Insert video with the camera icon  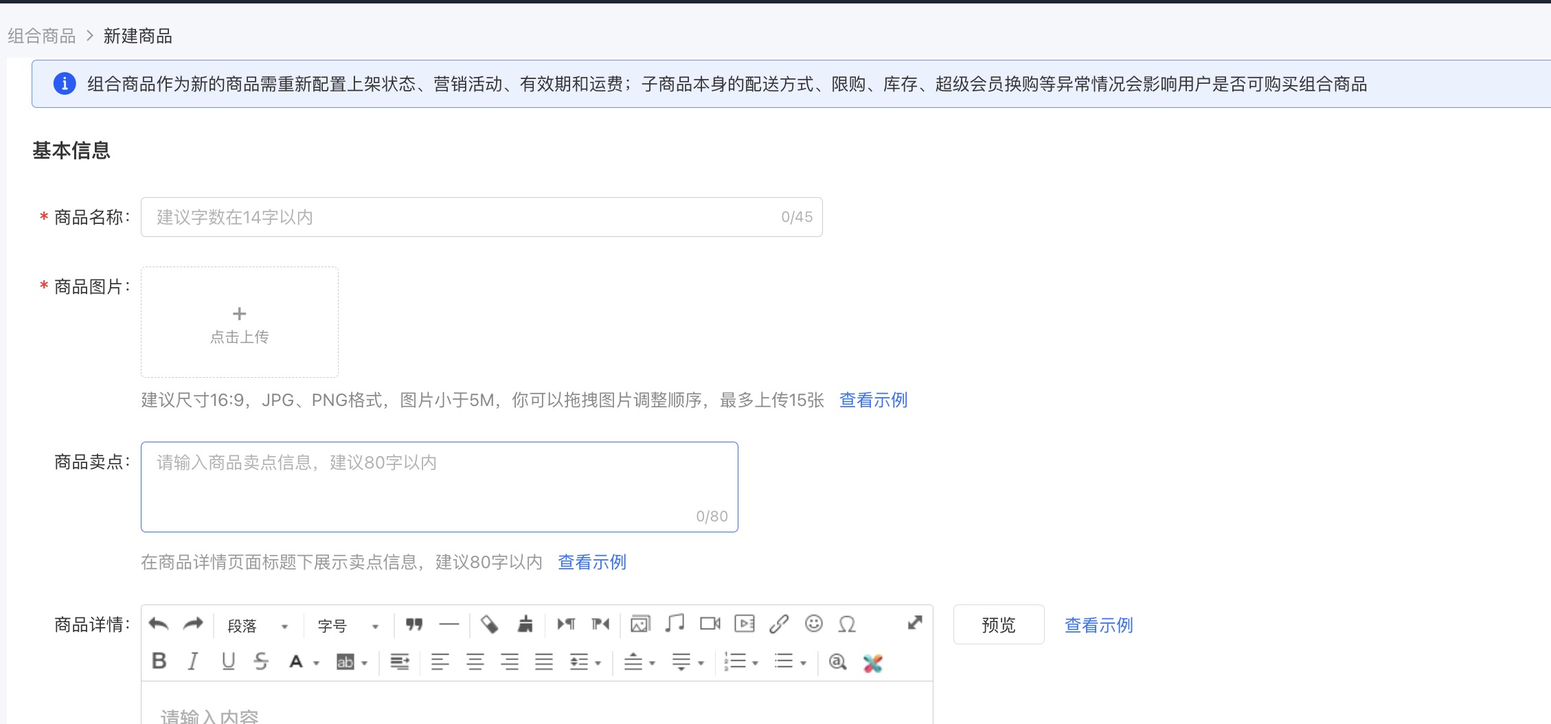coord(710,624)
